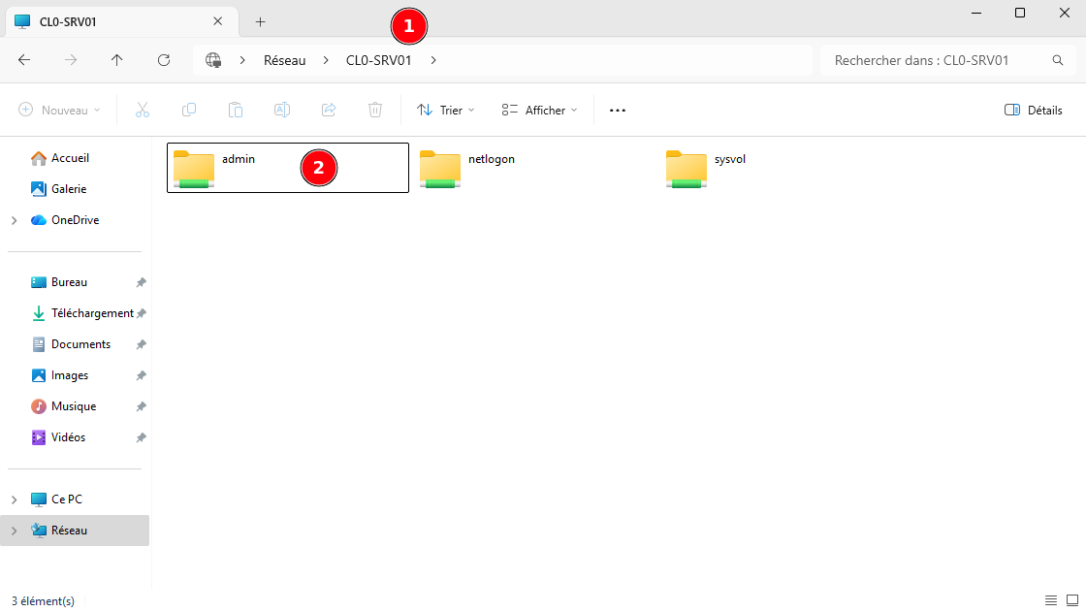Screen dimensions: 1086x612
Task: Open the Nouveau dropdown menu
Action: (x=59, y=111)
